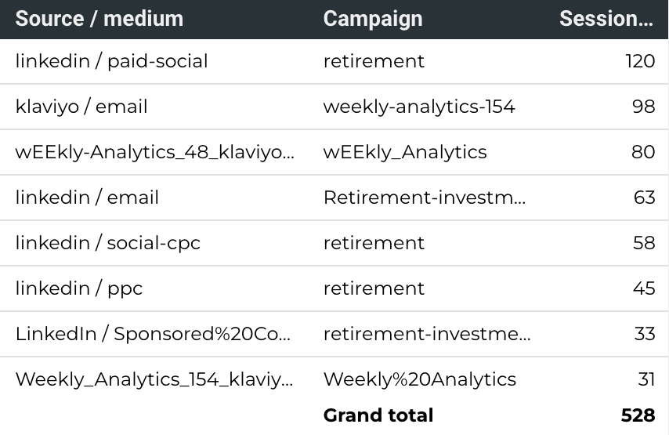The height and width of the screenshot is (435, 669).
Task: Click the sessions value 98
Action: pos(643,107)
